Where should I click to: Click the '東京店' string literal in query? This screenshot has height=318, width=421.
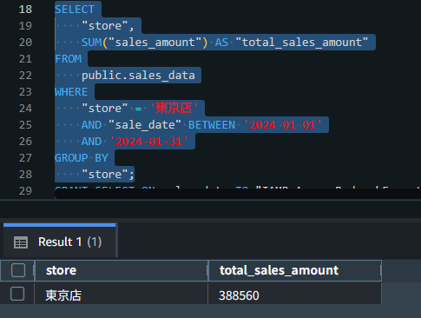[x=174, y=109]
